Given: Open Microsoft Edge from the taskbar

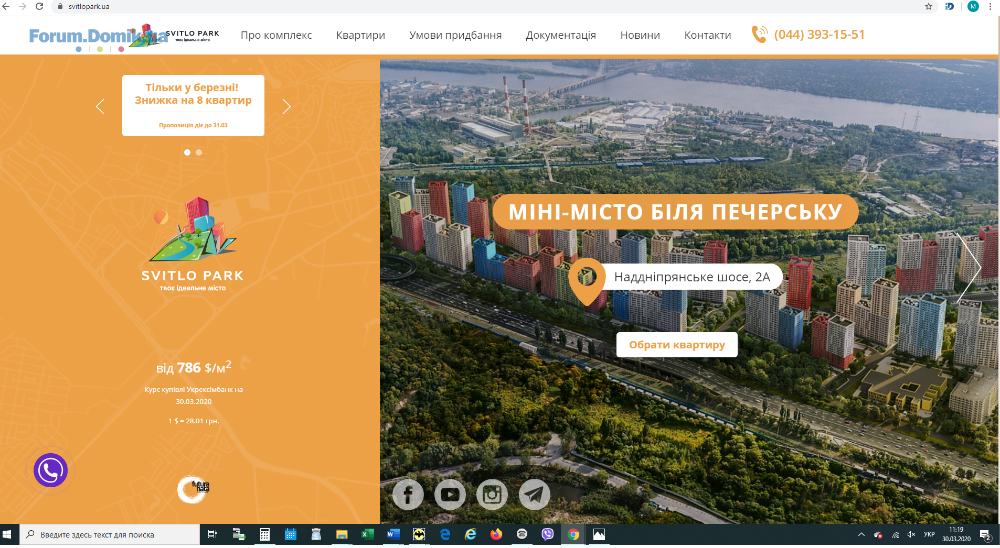Looking at the screenshot, I should pos(445,534).
